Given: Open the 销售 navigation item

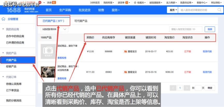Looking at the screenshot, I should [x=101, y=10].
